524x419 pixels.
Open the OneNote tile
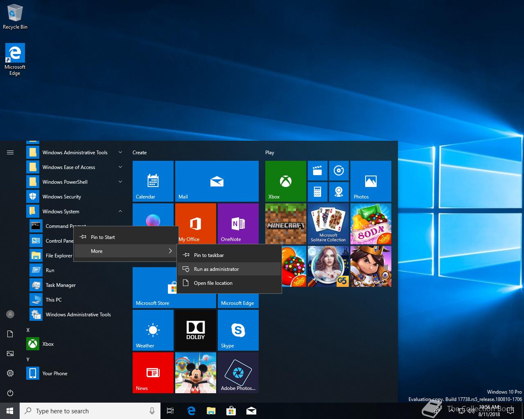click(238, 224)
